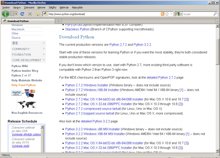Click the URL address field
Image resolution: width=220 pixels, height=158 pixels.
point(104,14)
